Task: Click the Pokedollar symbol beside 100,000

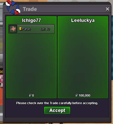Action: pos(77,95)
